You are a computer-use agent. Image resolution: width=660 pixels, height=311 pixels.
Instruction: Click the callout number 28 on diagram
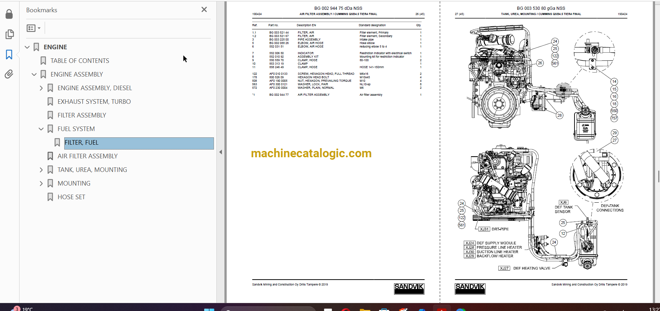pos(559,115)
